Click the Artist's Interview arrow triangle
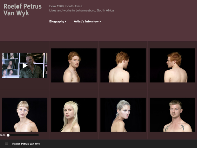Image resolution: width=197 pixels, height=148 pixels. [100, 22]
